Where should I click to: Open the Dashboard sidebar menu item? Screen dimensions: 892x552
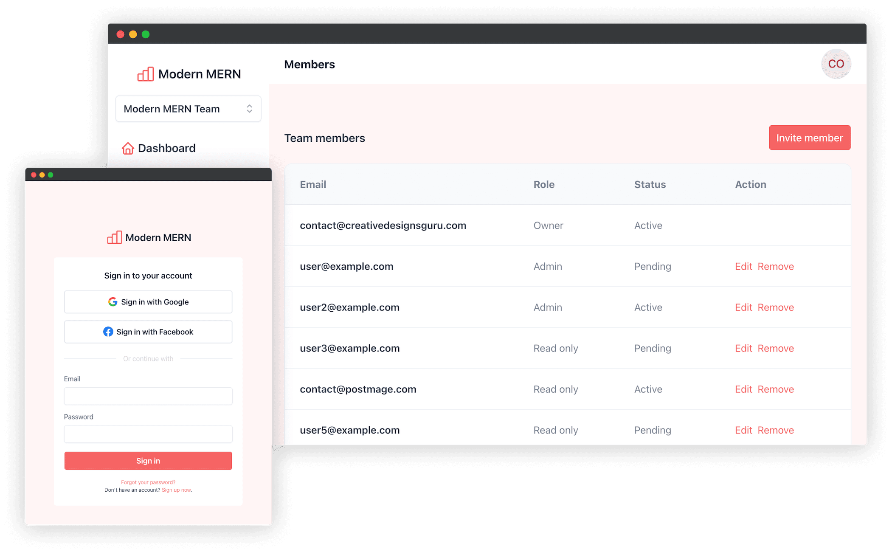166,148
